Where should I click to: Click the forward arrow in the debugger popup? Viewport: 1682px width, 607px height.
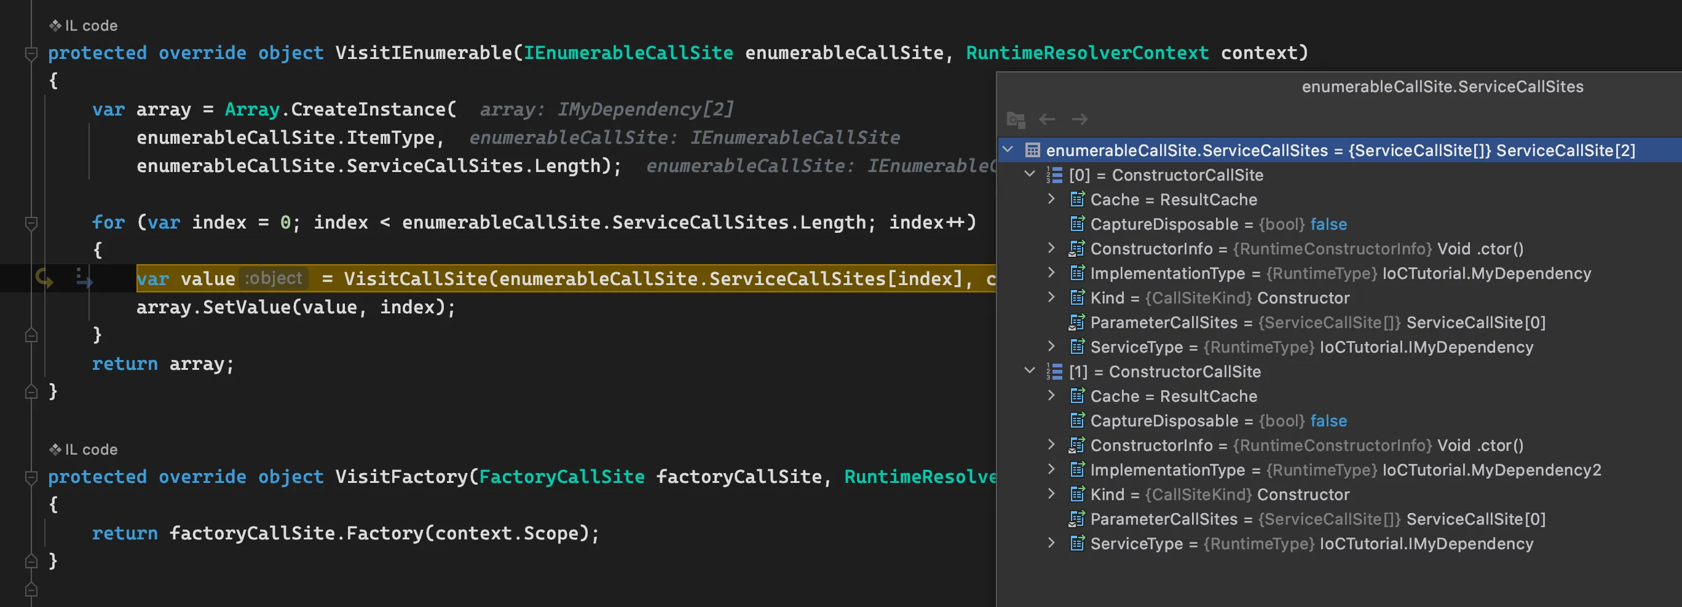1080,119
